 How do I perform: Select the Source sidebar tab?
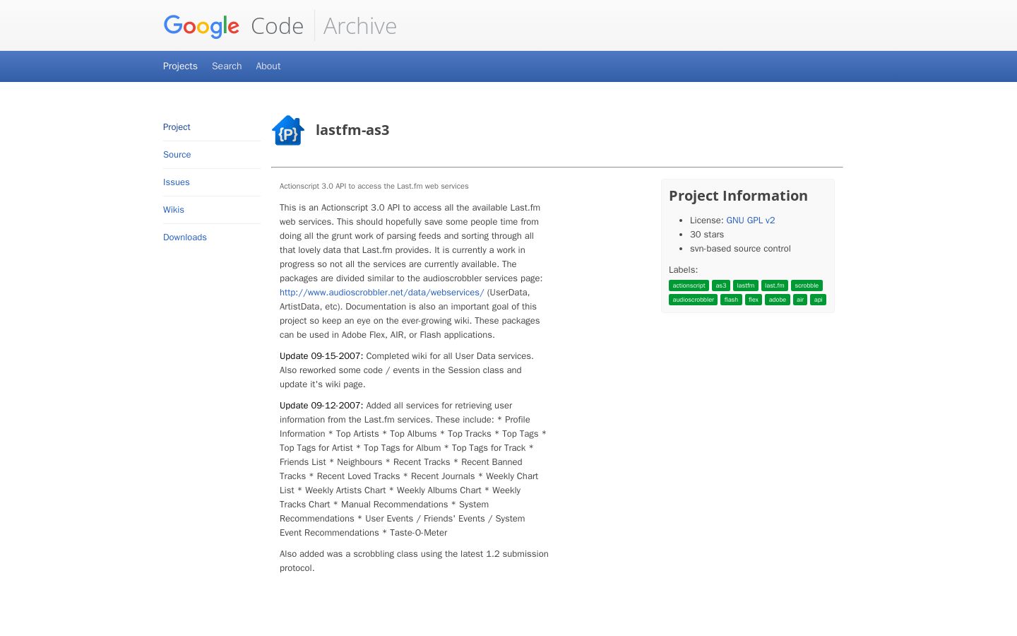click(x=177, y=155)
